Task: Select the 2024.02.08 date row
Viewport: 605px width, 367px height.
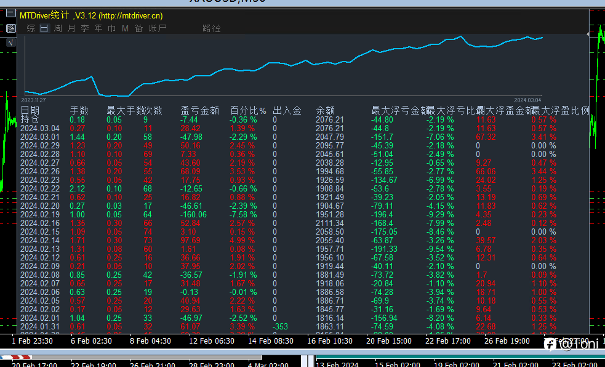Action: (40, 275)
